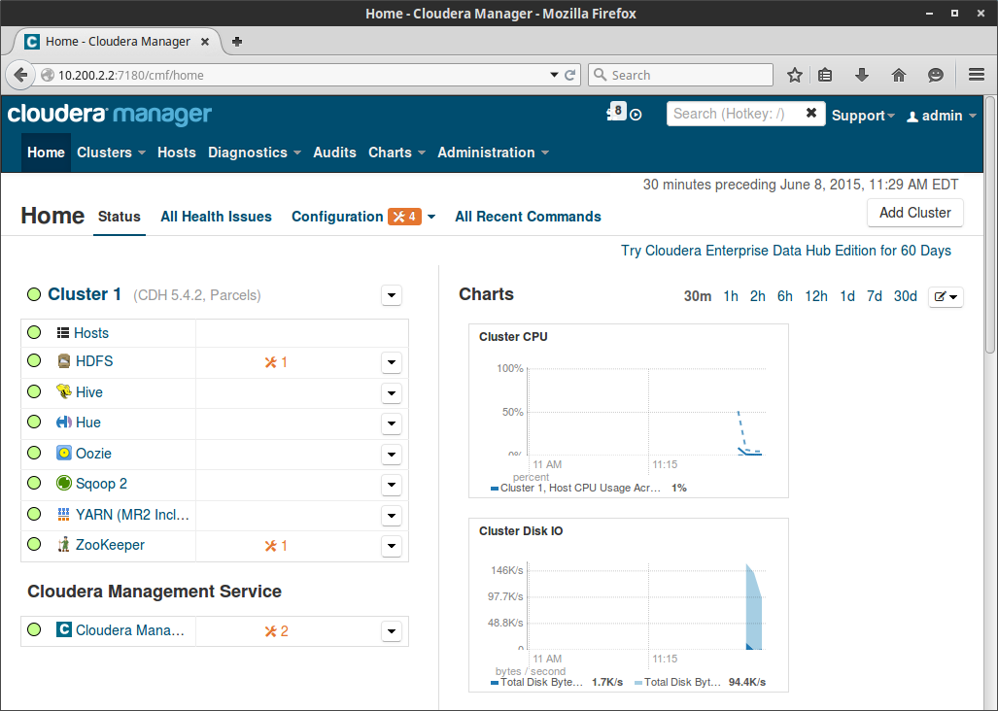Click the Add Cluster button

914,213
